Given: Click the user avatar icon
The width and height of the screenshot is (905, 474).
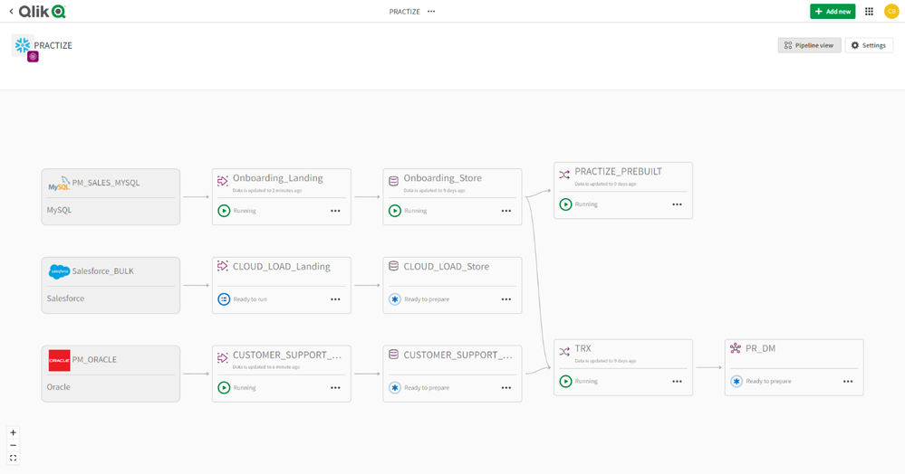Looking at the screenshot, I should (891, 12).
